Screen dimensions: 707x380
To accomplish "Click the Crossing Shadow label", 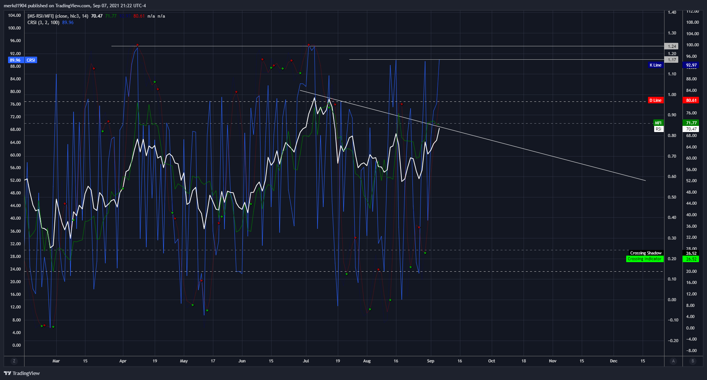I will (646, 253).
